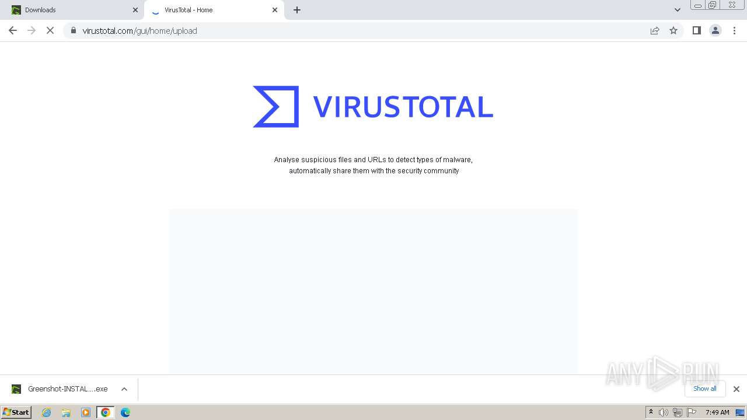The height and width of the screenshot is (420, 747).
Task: Close the Downloads tab
Action: (x=135, y=10)
